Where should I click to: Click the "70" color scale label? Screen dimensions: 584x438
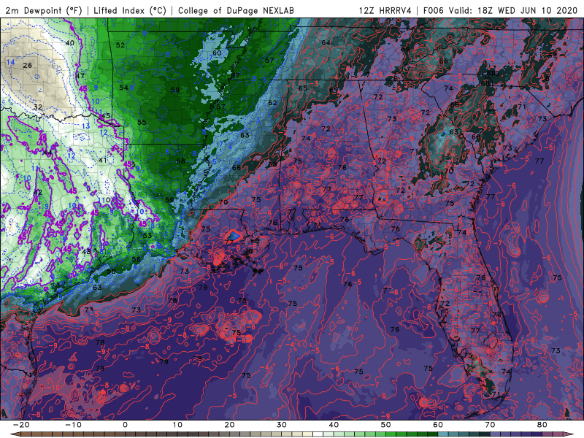(x=490, y=425)
